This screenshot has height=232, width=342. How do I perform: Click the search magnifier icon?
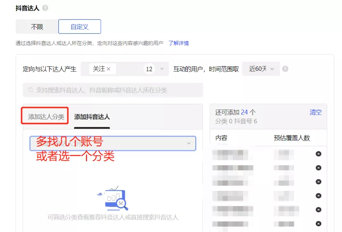pyautogui.click(x=31, y=90)
